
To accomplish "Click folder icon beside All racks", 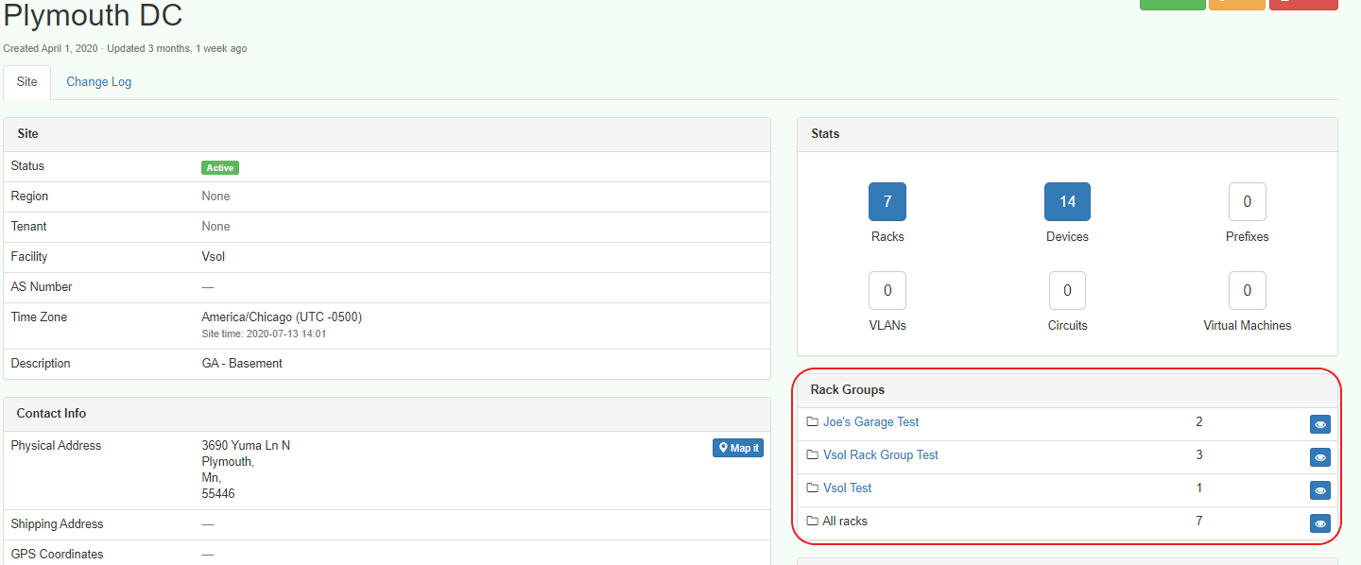I will [812, 522].
